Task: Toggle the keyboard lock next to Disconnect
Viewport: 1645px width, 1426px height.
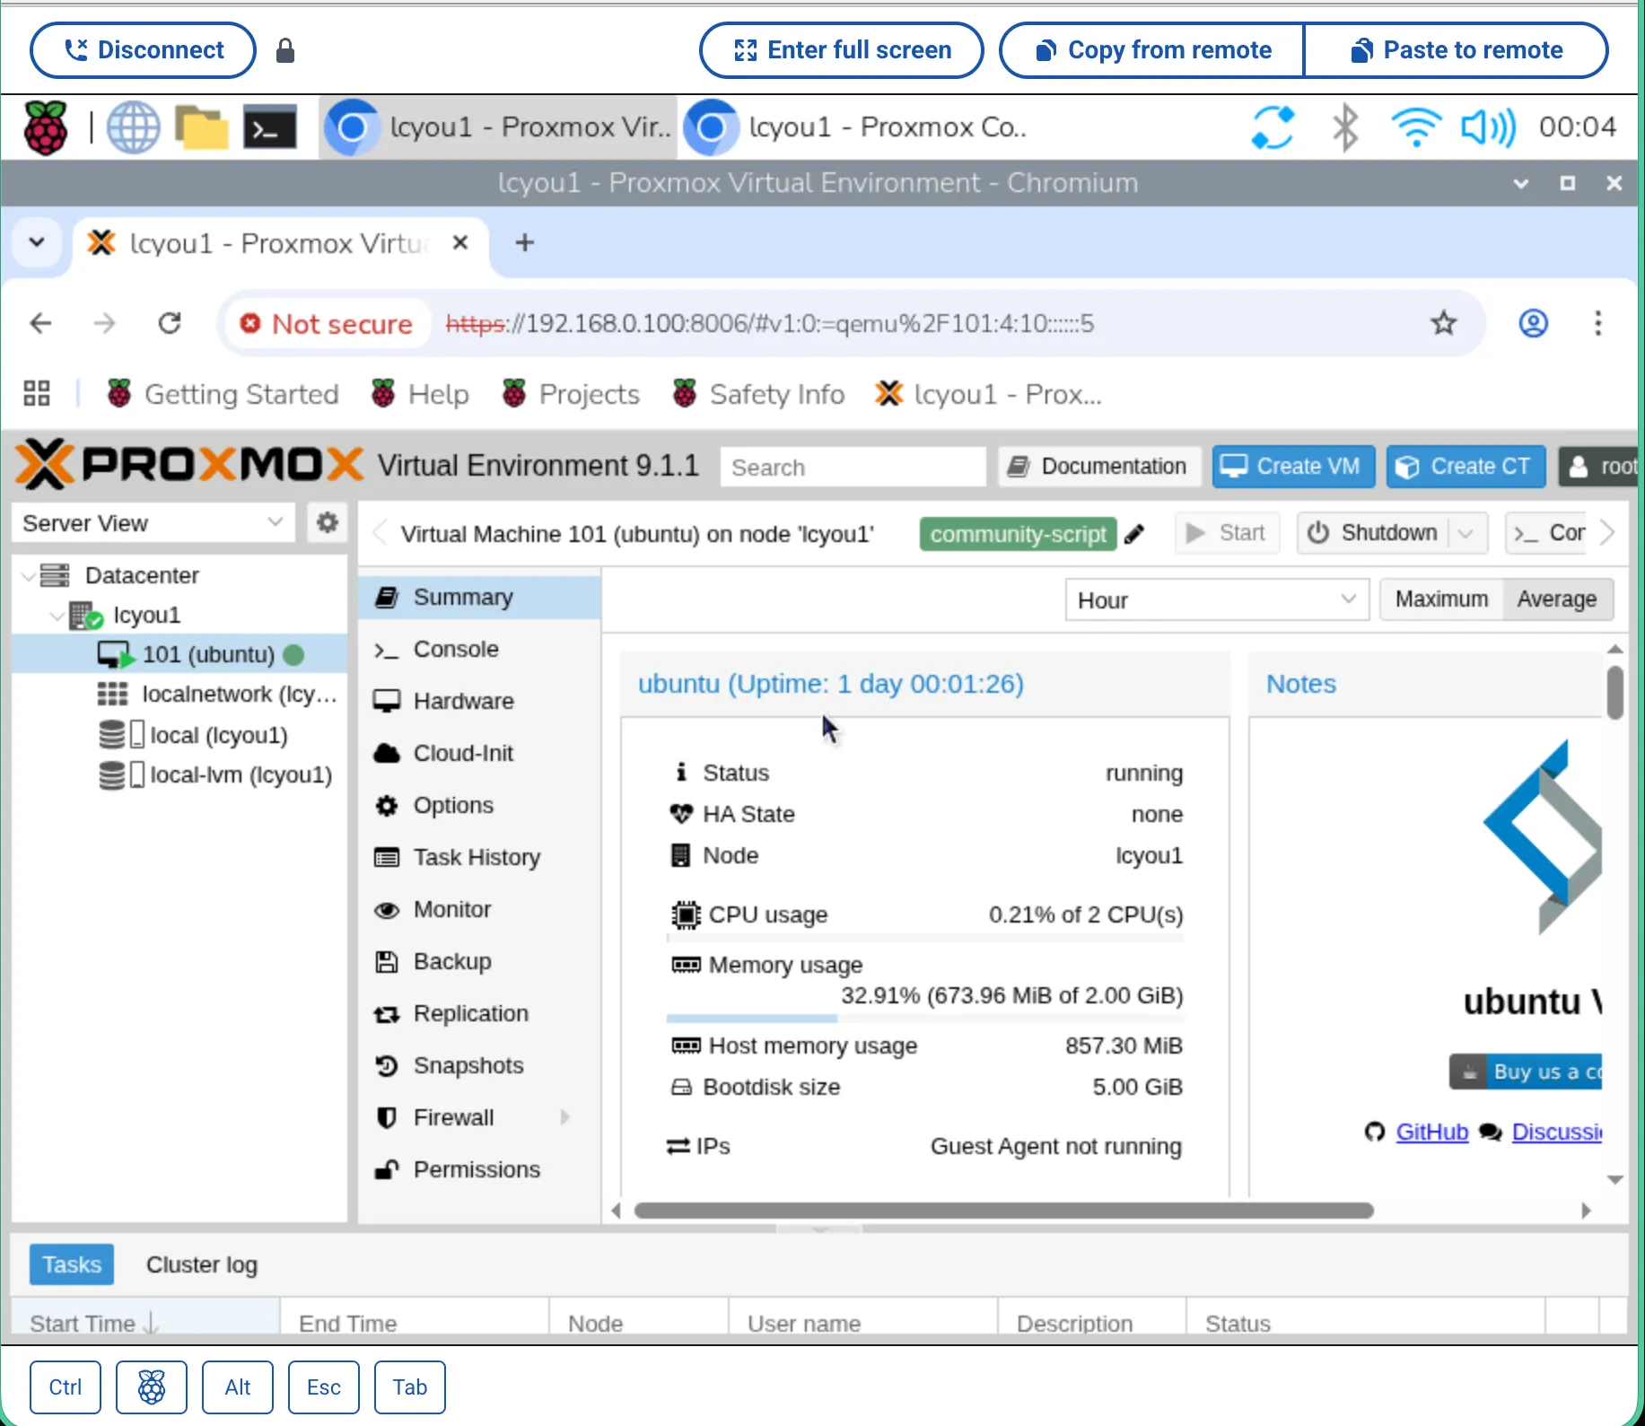Action: point(285,50)
